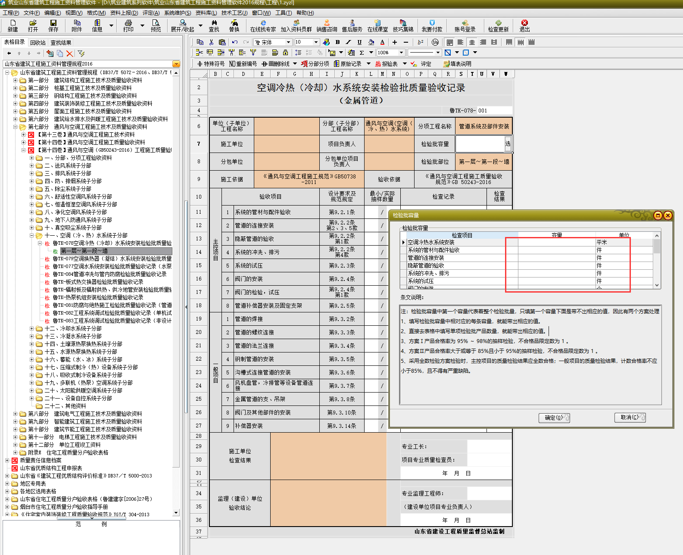The image size is (683, 555).
Task: Click the 取消(C) button in the dialog
Action: pyautogui.click(x=630, y=418)
